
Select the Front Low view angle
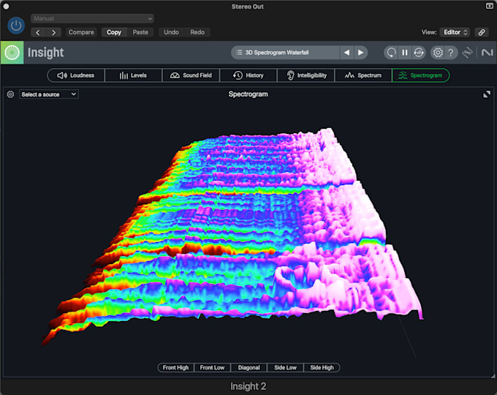point(212,368)
